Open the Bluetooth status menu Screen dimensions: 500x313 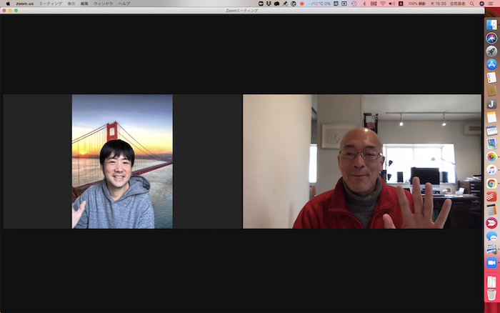pyautogui.click(x=364, y=4)
